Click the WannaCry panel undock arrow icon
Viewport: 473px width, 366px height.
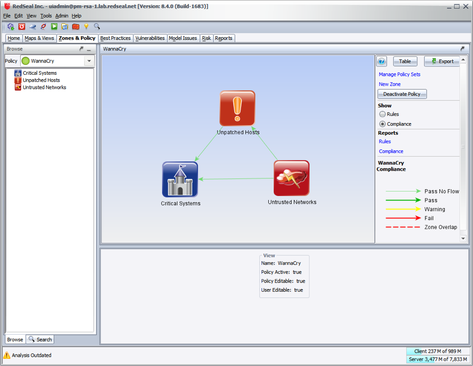click(x=463, y=48)
